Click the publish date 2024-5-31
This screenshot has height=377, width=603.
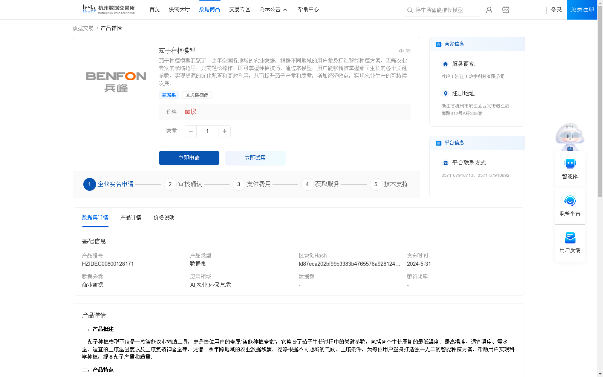pyautogui.click(x=419, y=264)
